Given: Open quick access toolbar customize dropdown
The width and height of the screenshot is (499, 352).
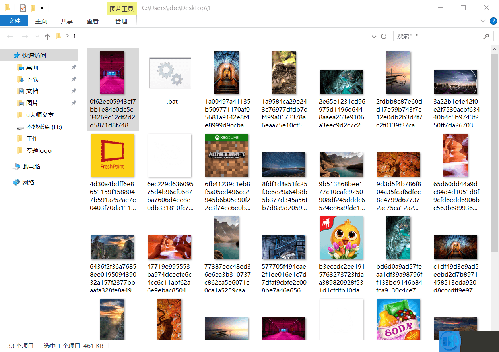Looking at the screenshot, I should (42, 8).
